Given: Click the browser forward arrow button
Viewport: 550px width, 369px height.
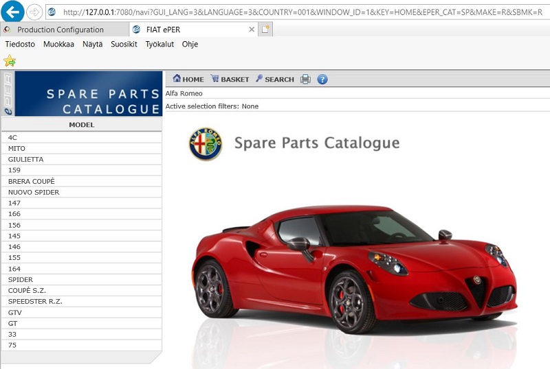Looking at the screenshot, I should [x=34, y=12].
